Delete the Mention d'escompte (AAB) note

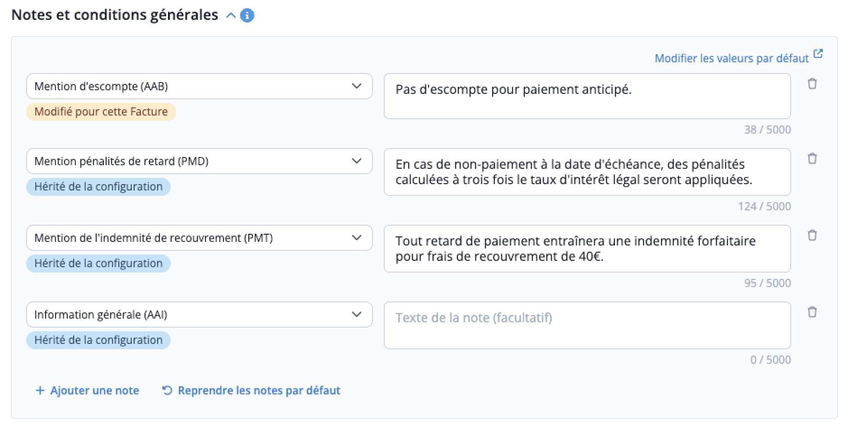click(812, 84)
